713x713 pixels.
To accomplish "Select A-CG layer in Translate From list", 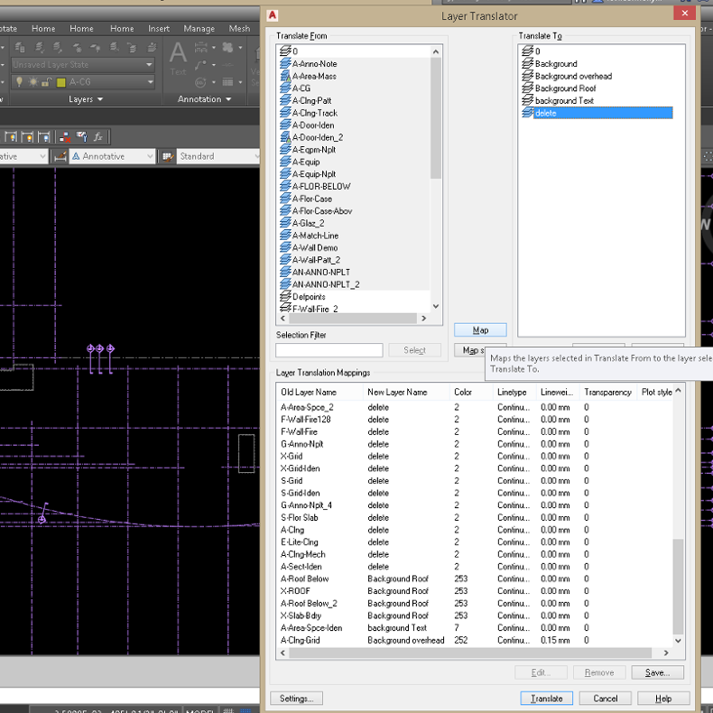I will pyautogui.click(x=301, y=88).
